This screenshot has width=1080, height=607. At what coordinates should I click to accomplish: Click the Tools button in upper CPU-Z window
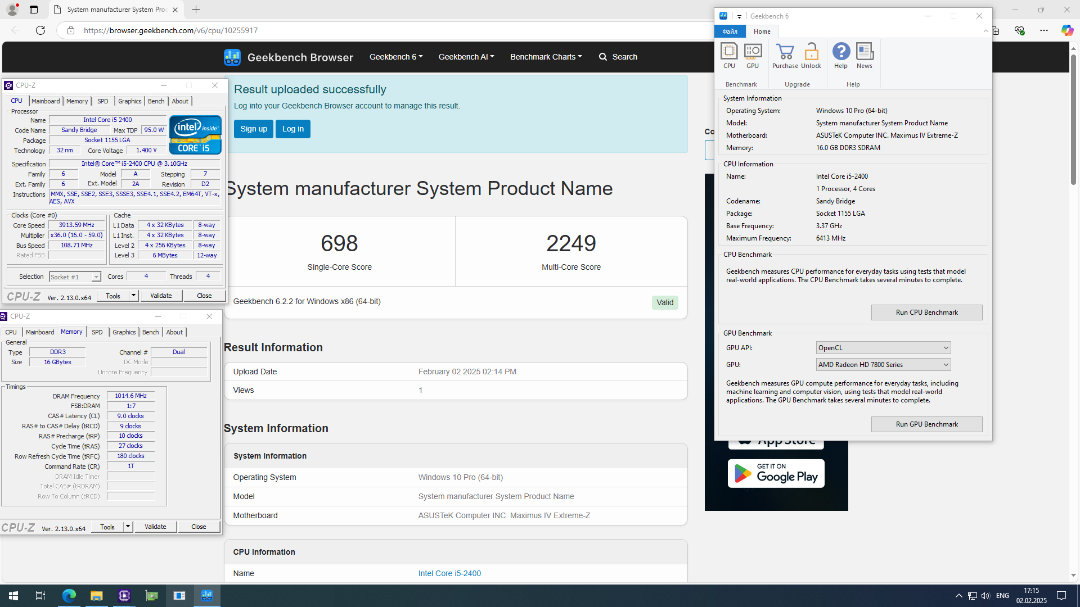pos(113,296)
